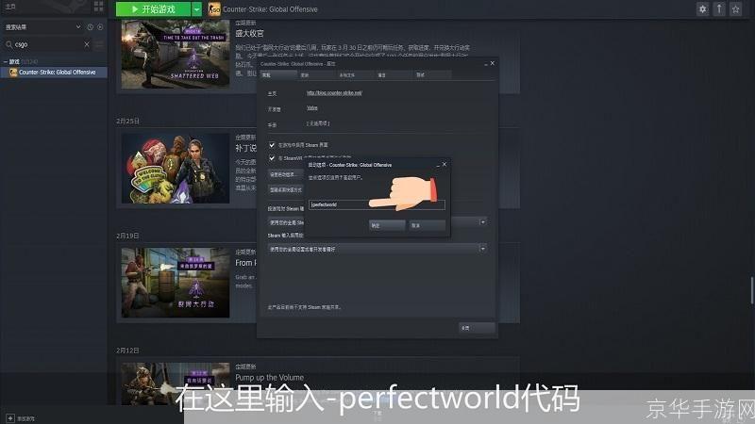Screen dimensions: 755x424
Task: Open the Steam overlay setting dropdown
Action: 482,222
